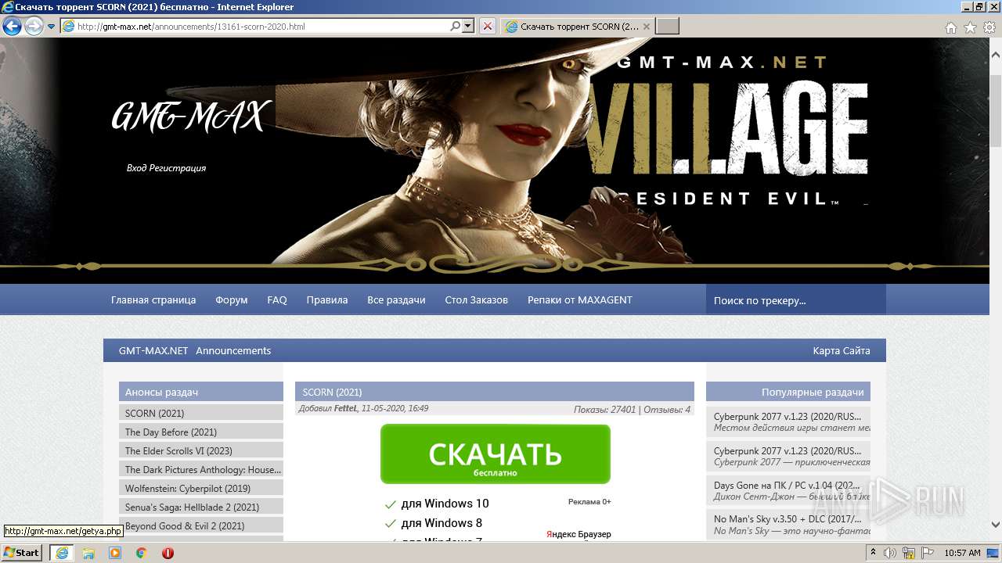Click the scrollbar down arrow
The height and width of the screenshot is (563, 1002).
pos(996,525)
